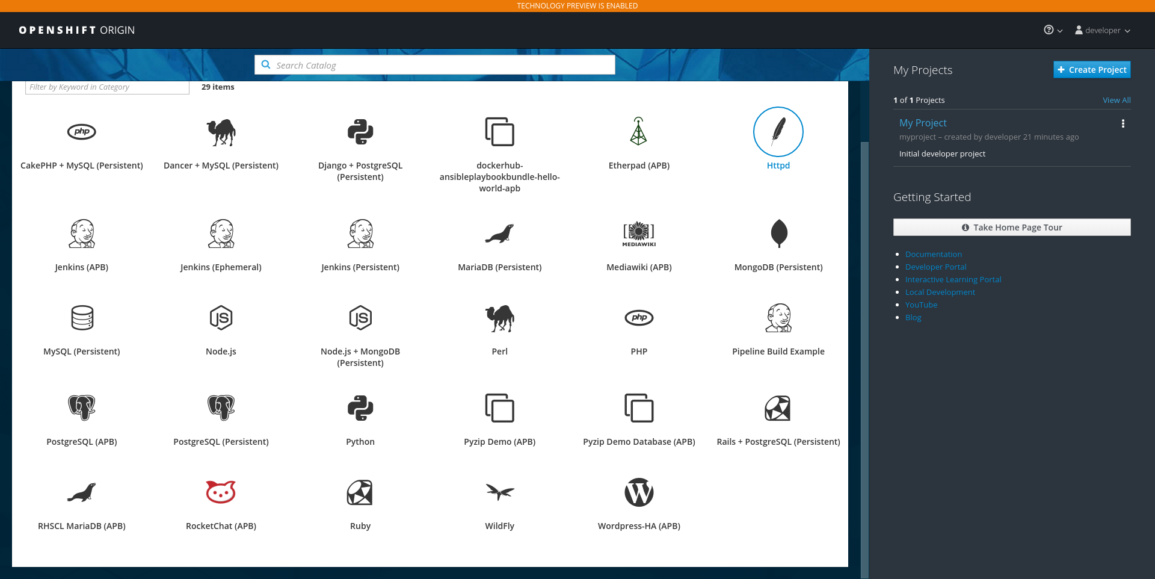Choose the Django + PostgreSQL python icon
Image resolution: width=1155 pixels, height=579 pixels.
(x=360, y=132)
